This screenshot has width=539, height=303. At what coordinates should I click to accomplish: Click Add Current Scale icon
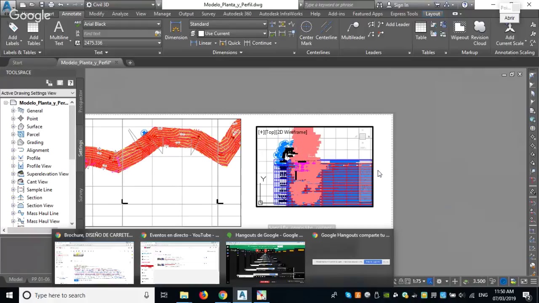point(510,34)
